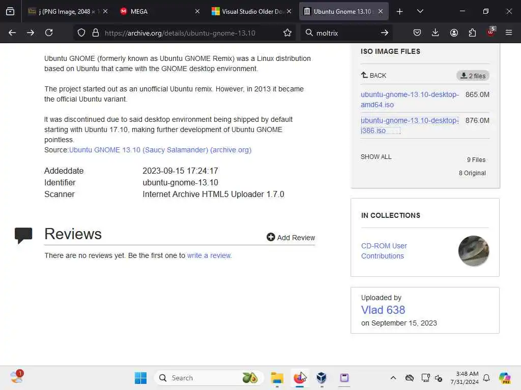
Task: Open the tracking protection shield icon
Action: 81,32
